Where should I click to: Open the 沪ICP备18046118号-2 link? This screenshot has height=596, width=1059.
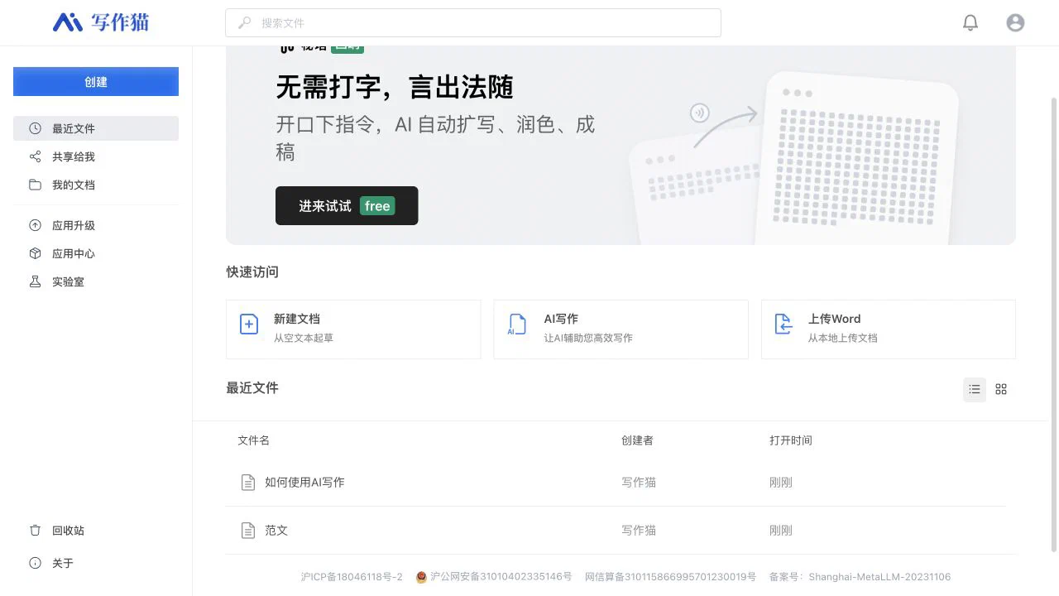click(x=352, y=577)
